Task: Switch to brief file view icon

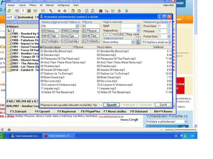Action: point(17,11)
